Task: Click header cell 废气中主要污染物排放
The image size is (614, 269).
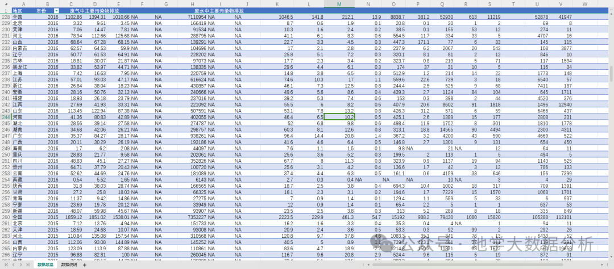Action: [x=95, y=11]
